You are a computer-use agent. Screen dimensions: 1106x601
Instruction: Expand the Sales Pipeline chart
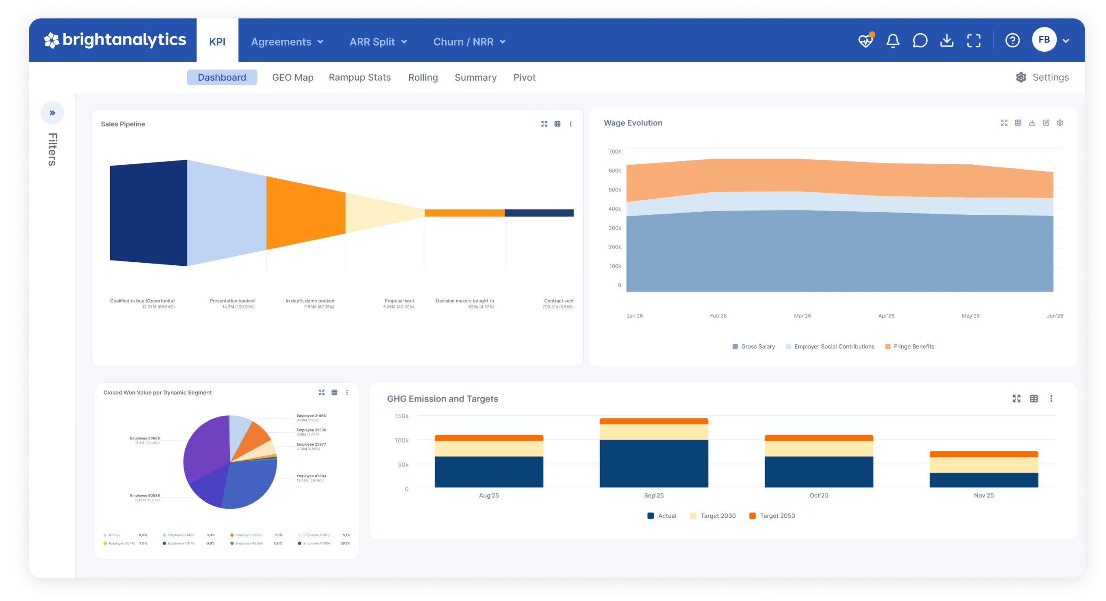[x=544, y=124]
